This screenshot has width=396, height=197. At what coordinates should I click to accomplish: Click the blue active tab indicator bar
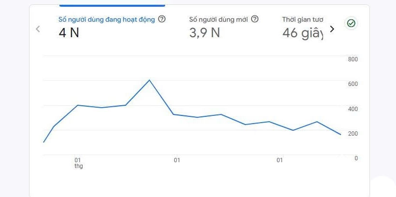pos(112,6)
